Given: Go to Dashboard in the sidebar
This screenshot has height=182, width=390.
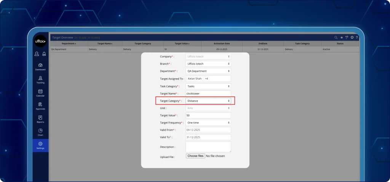Looking at the screenshot, I should point(40,67).
